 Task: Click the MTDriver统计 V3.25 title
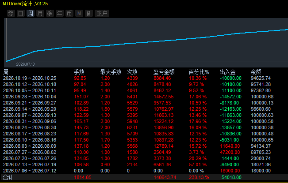coord(25,4)
